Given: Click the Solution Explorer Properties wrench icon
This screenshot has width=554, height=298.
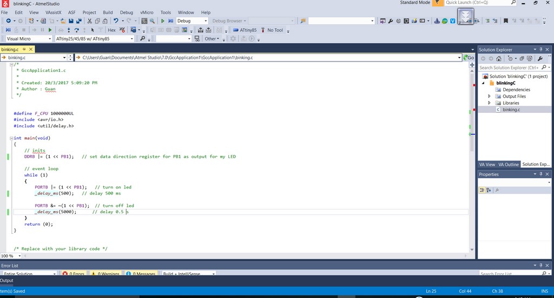Looking at the screenshot, I should (540, 58).
